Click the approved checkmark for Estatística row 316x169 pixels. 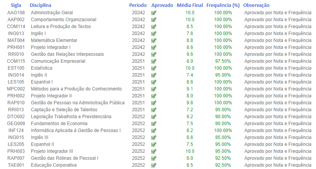[154, 68]
